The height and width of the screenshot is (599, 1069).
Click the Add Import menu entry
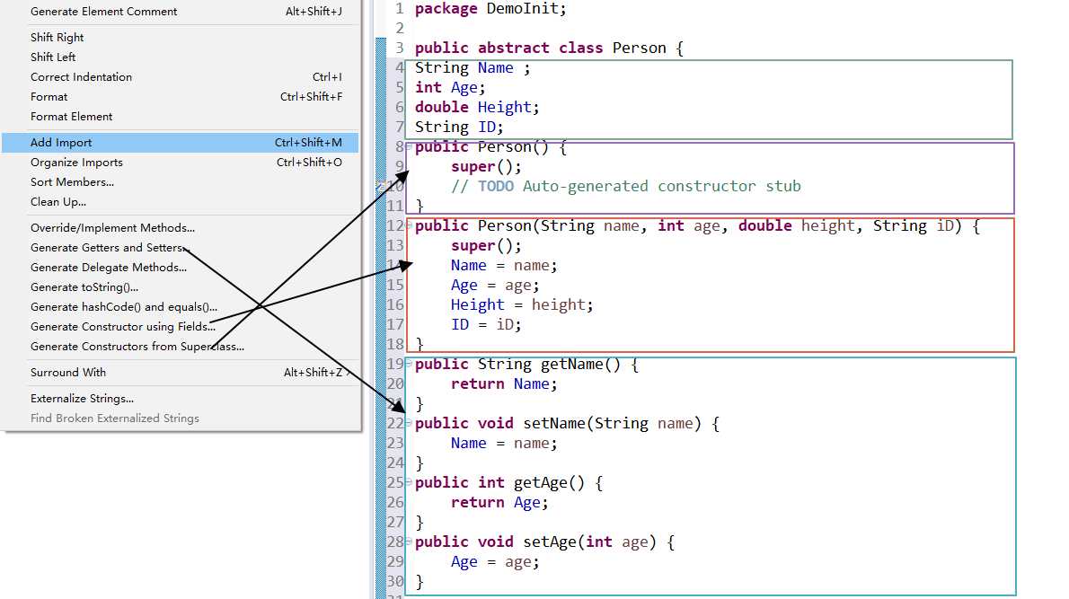[61, 143]
